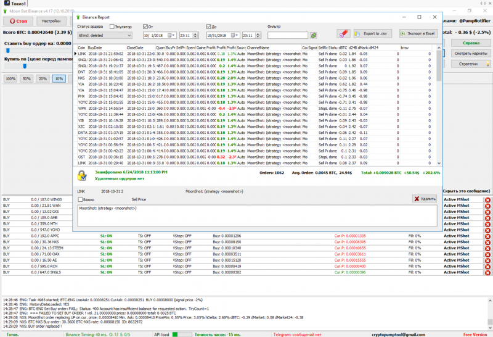Cancel the RCN order with red X

pyautogui.click(x=487, y=267)
